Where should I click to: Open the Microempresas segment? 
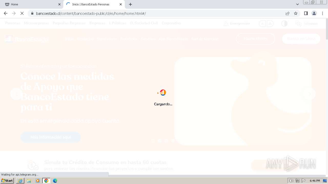36,23
